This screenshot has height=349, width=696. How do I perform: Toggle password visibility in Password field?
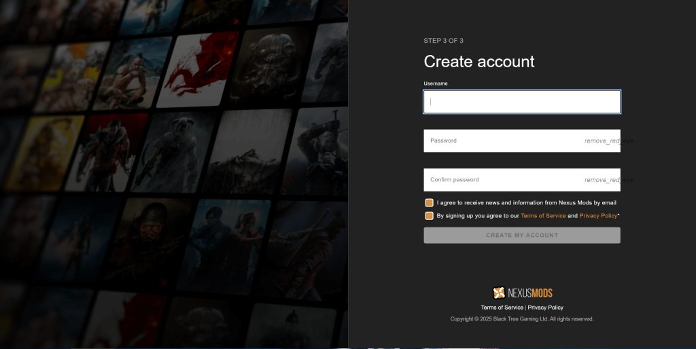point(608,141)
